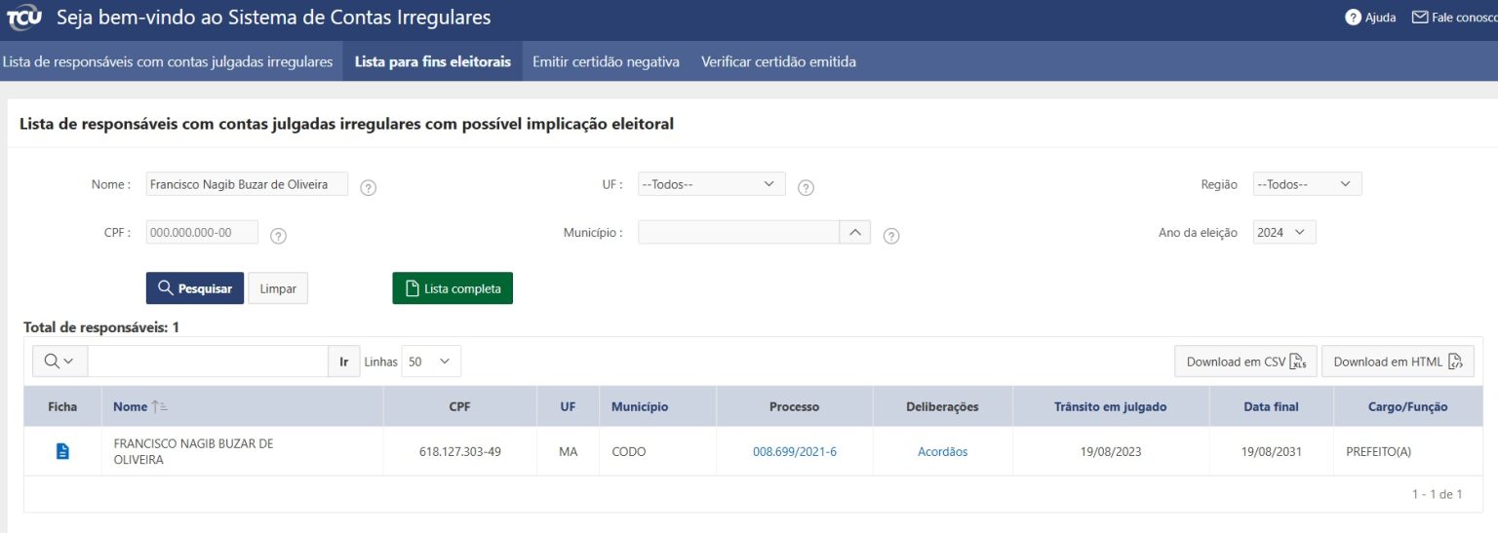The height and width of the screenshot is (533, 1498).
Task: Click the Ajuda help icon in header
Action: point(1353,18)
